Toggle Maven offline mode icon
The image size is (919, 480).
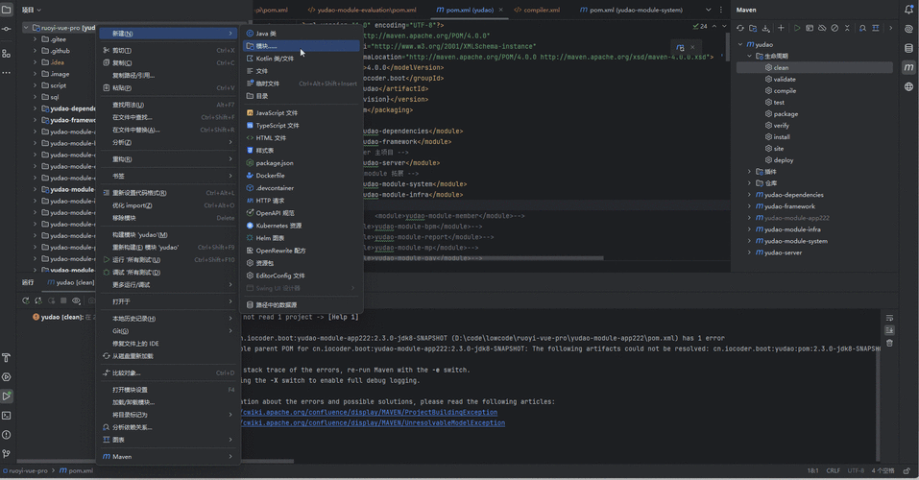tap(822, 28)
